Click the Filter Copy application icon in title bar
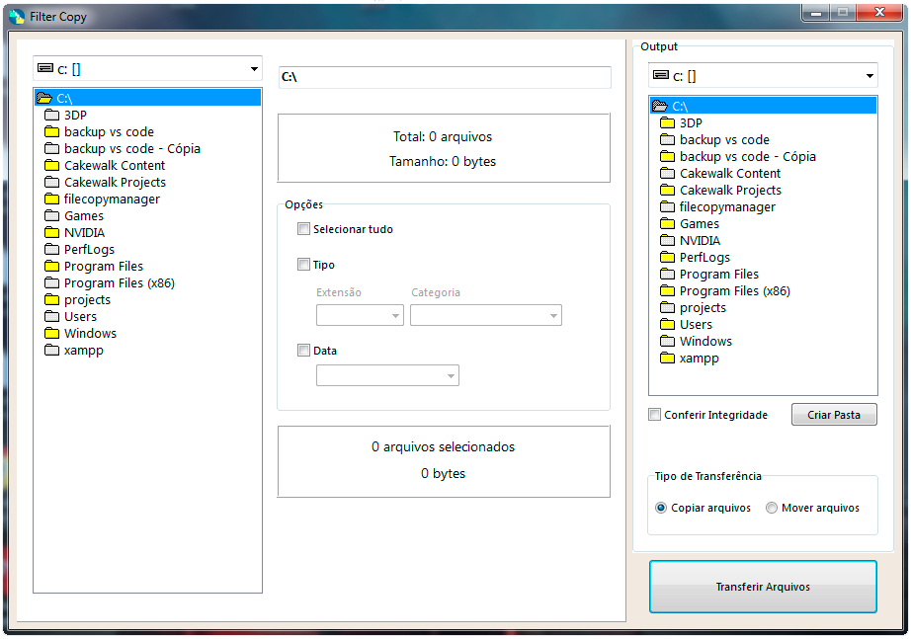 pyautogui.click(x=17, y=16)
